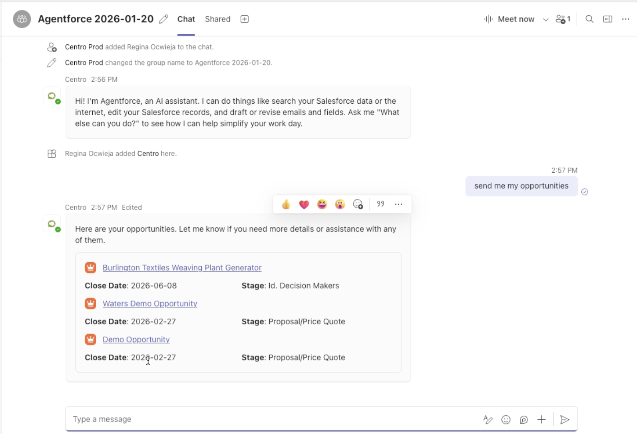Screen dimensions: 637x434
Task: Open the Demo Opportunity link
Action: 136,339
